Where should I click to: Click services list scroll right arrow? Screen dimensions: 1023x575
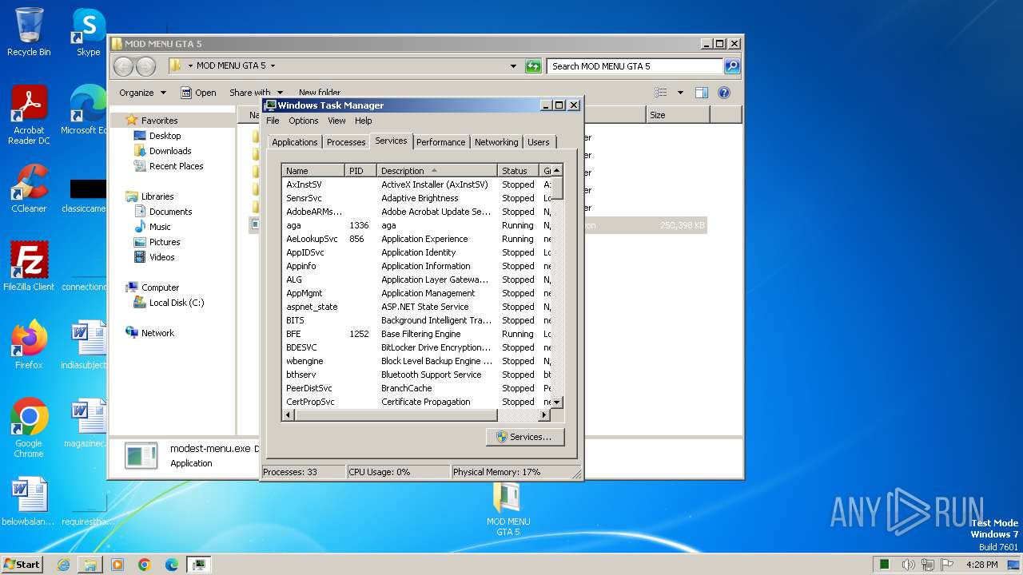tap(544, 415)
